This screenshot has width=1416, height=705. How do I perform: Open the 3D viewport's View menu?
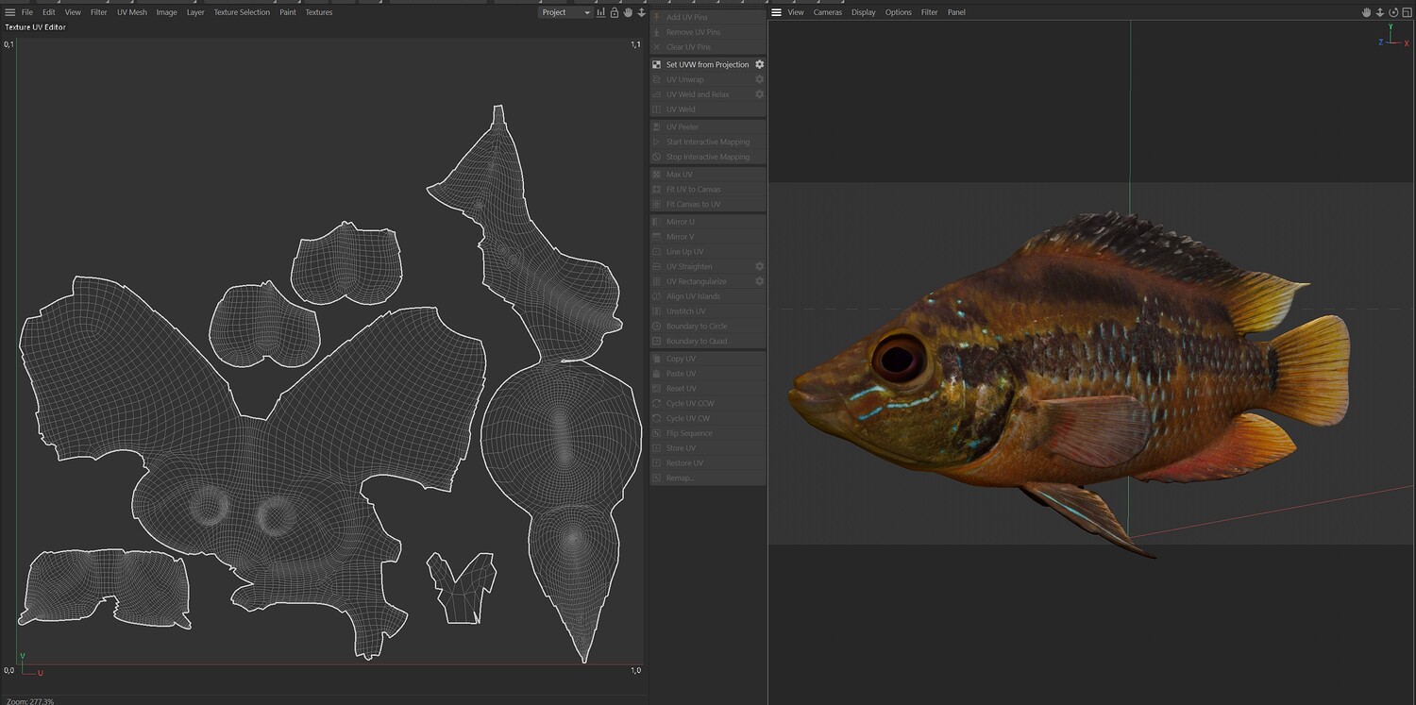796,12
